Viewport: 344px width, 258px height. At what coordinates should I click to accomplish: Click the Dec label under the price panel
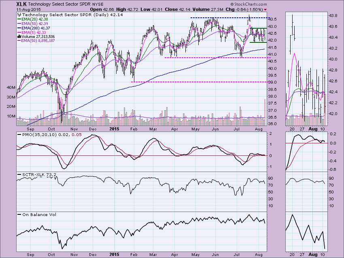pyautogui.click(x=93, y=129)
